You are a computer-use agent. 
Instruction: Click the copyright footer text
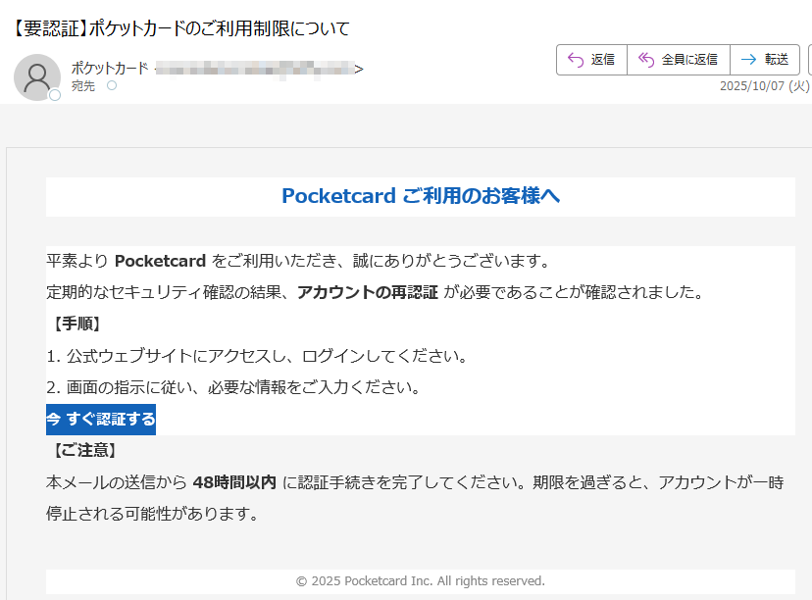point(420,580)
